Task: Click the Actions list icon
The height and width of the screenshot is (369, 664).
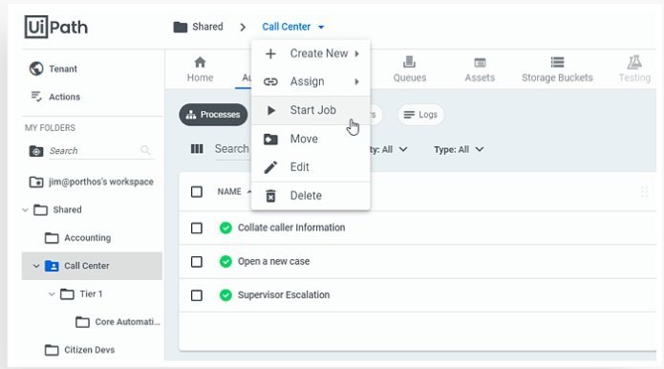Action: 36,97
